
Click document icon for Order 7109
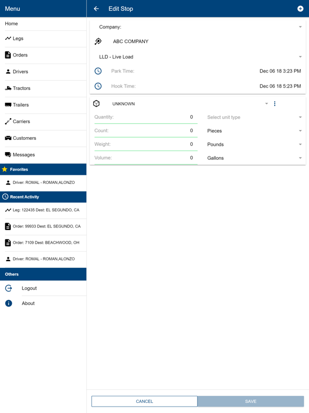pyautogui.click(x=8, y=243)
